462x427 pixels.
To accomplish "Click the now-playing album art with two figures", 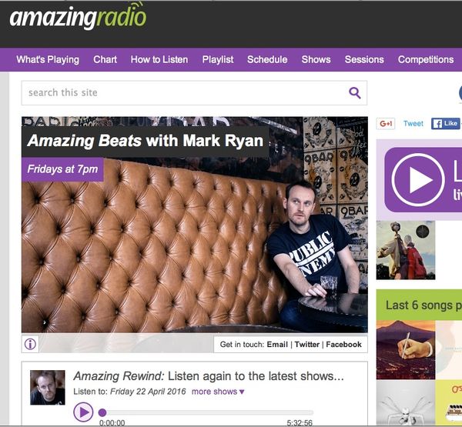I will click(406, 250).
